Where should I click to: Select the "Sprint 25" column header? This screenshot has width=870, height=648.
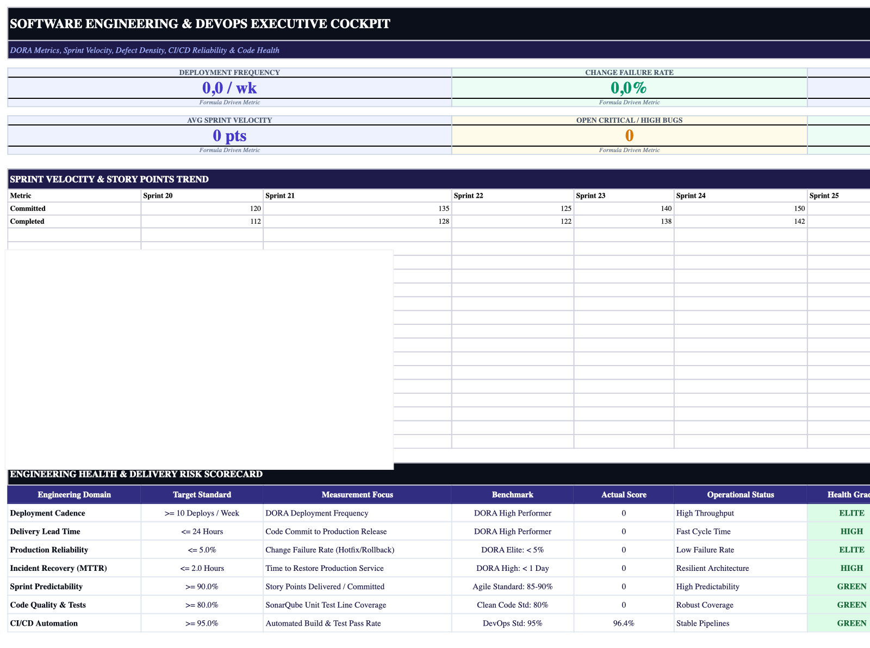pyautogui.click(x=839, y=196)
